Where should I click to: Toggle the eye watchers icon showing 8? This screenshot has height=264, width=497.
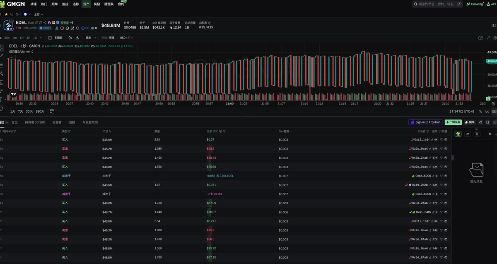tap(94, 28)
